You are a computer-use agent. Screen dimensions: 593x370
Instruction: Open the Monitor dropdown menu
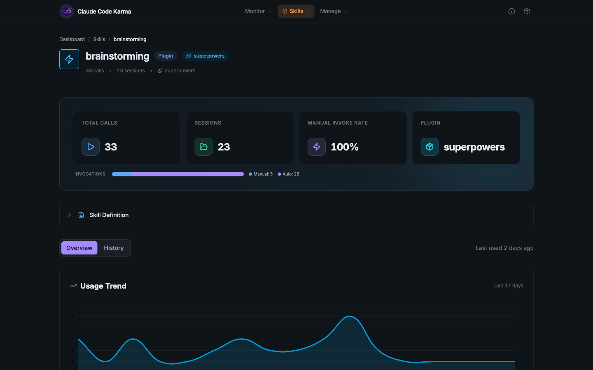pyautogui.click(x=258, y=12)
